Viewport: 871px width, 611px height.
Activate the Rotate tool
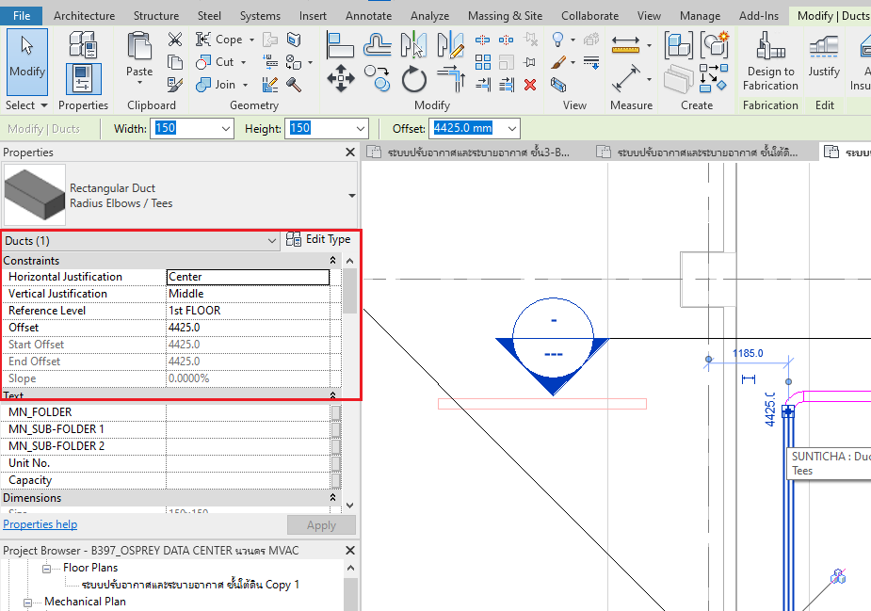coord(414,79)
